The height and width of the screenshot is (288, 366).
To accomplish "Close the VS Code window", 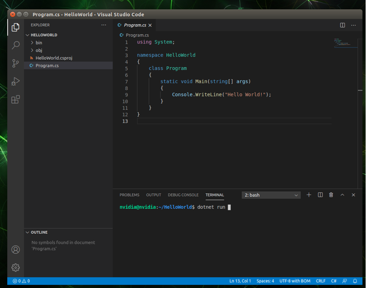I will tap(13, 15).
